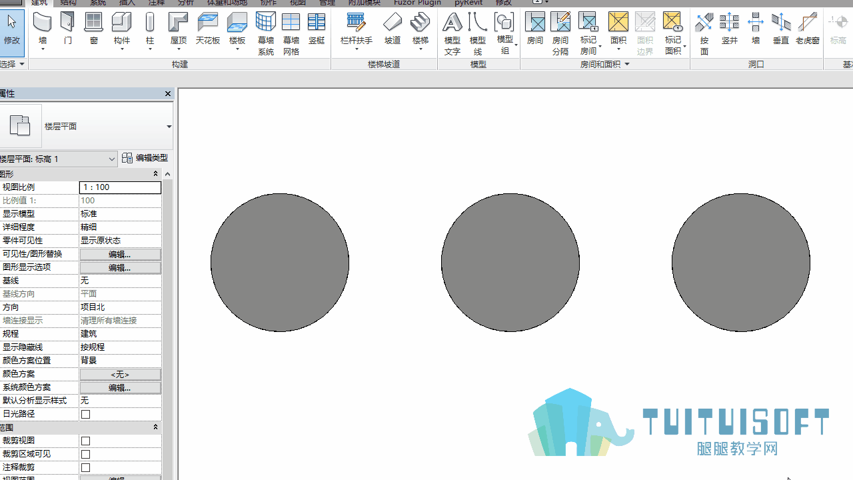Click the 编辑类型 button

145,158
